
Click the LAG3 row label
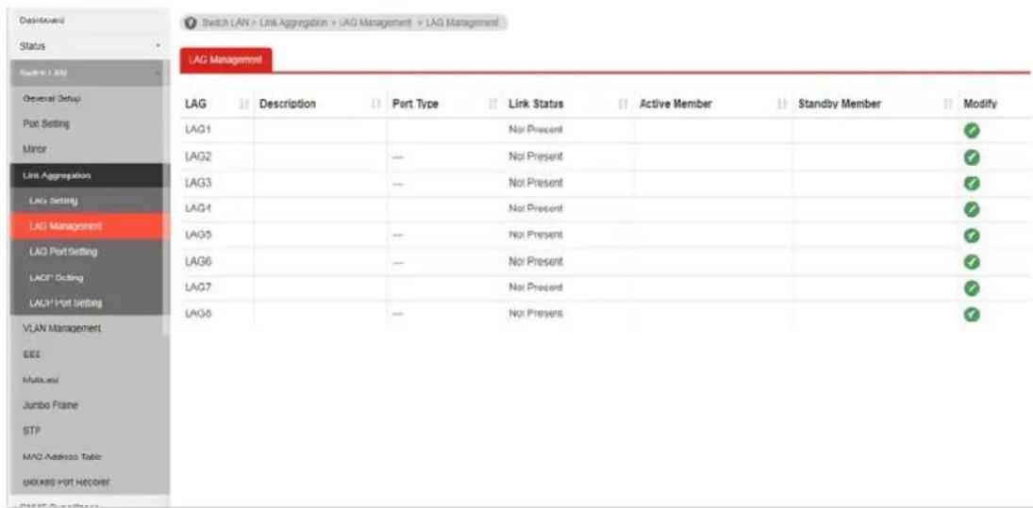click(198, 182)
